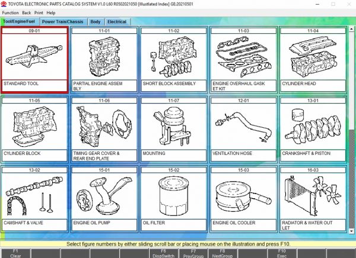Screen dimensions: 356x258
Task: Click the CYLINDER HEAD caption text
Action: [299, 83]
